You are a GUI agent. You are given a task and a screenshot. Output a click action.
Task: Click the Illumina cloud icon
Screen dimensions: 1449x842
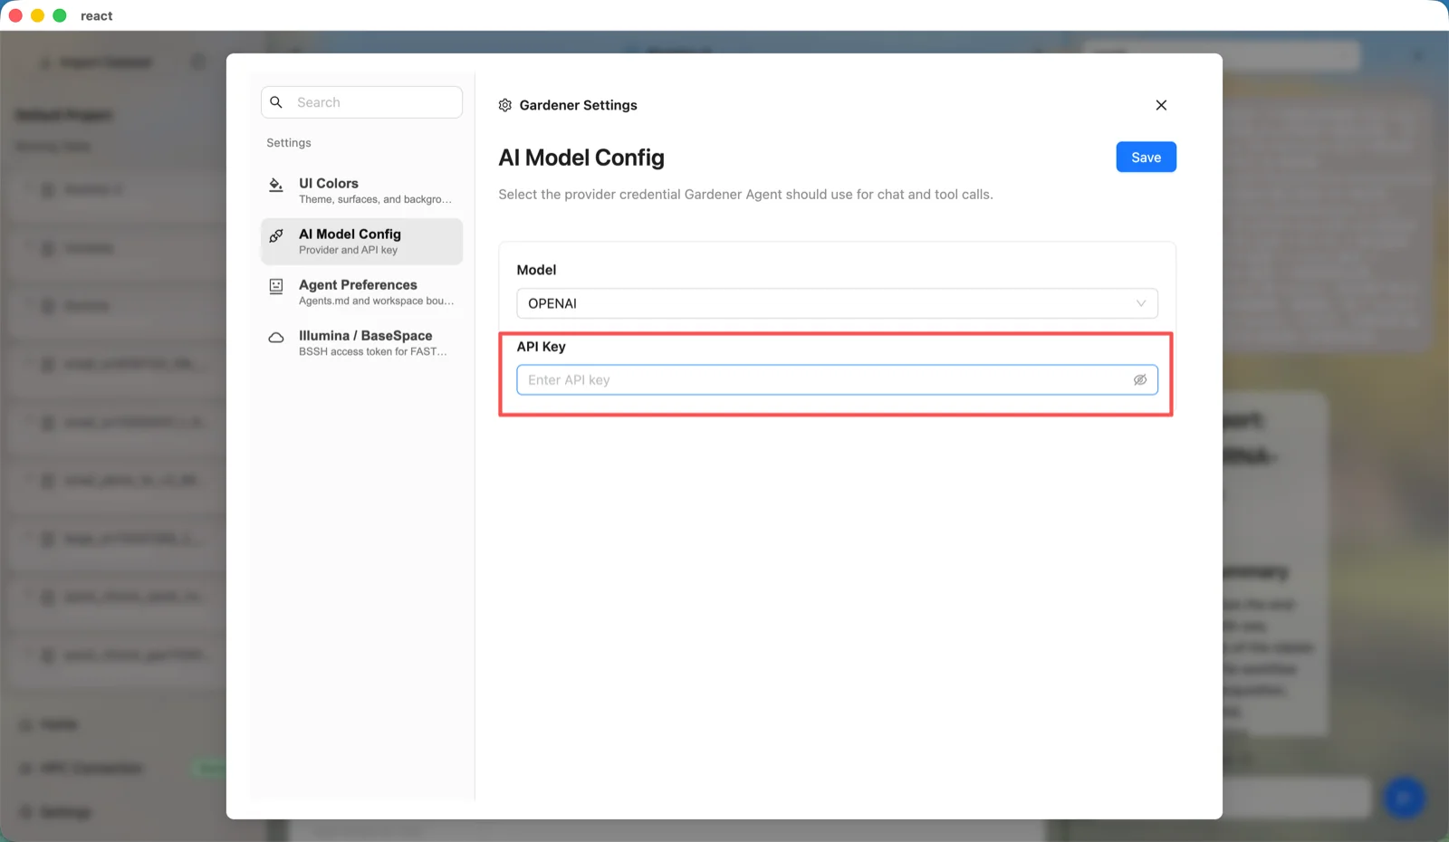click(x=276, y=338)
